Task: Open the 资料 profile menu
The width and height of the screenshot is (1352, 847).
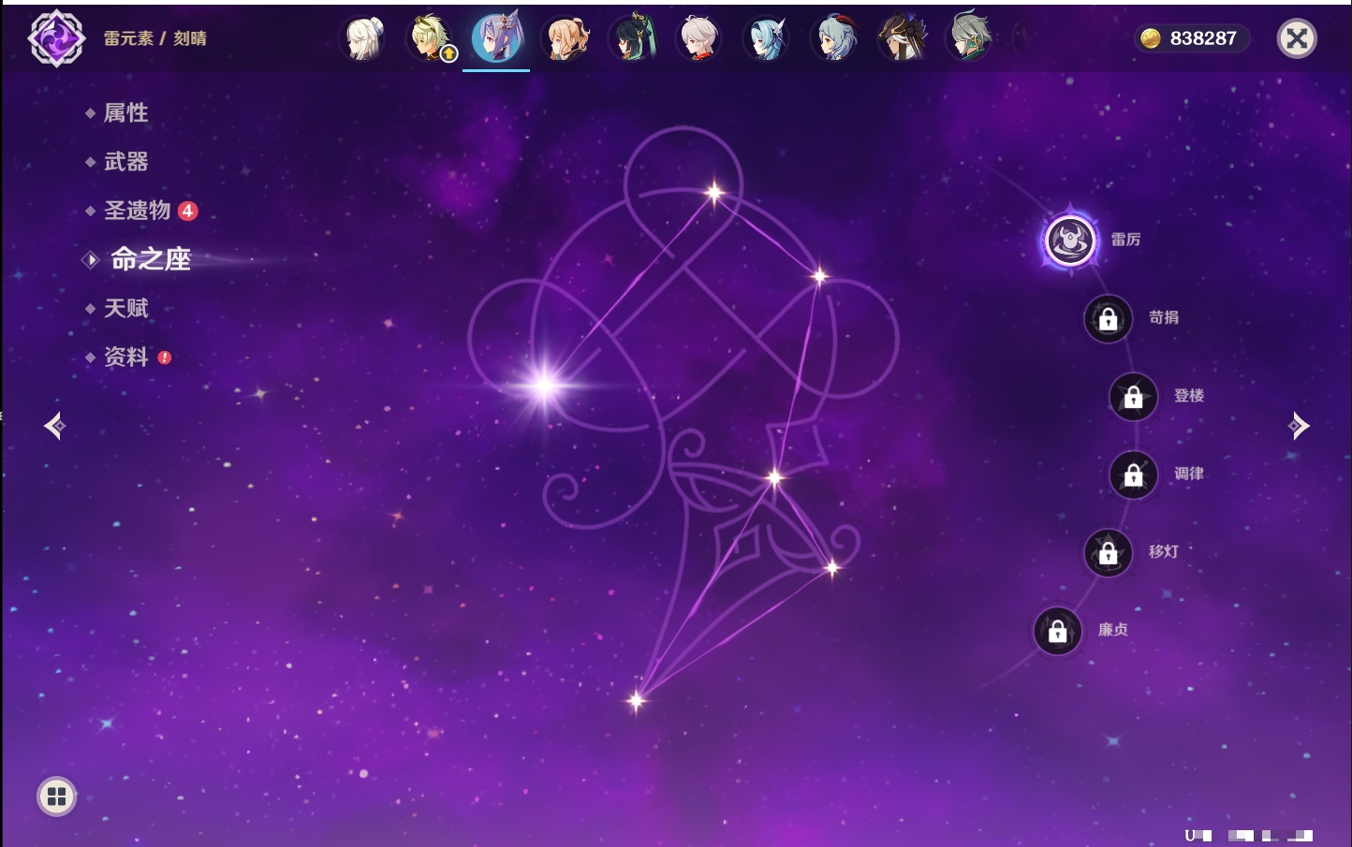Action: tap(125, 357)
